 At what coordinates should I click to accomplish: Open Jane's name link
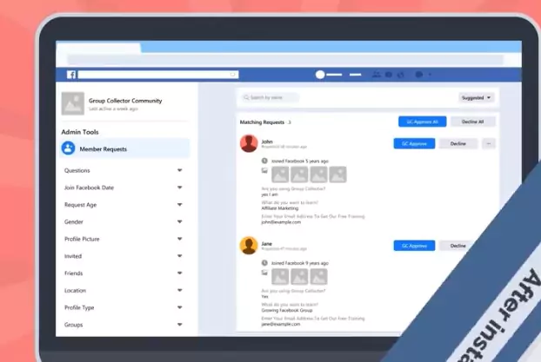point(267,244)
